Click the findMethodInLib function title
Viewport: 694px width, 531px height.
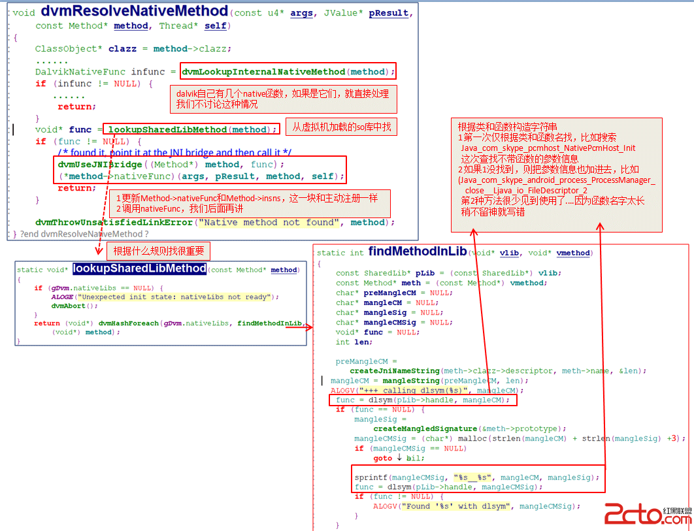coord(418,251)
